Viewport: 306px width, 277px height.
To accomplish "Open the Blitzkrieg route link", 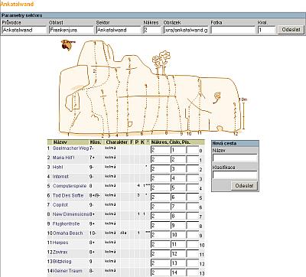I will pos(62,262).
